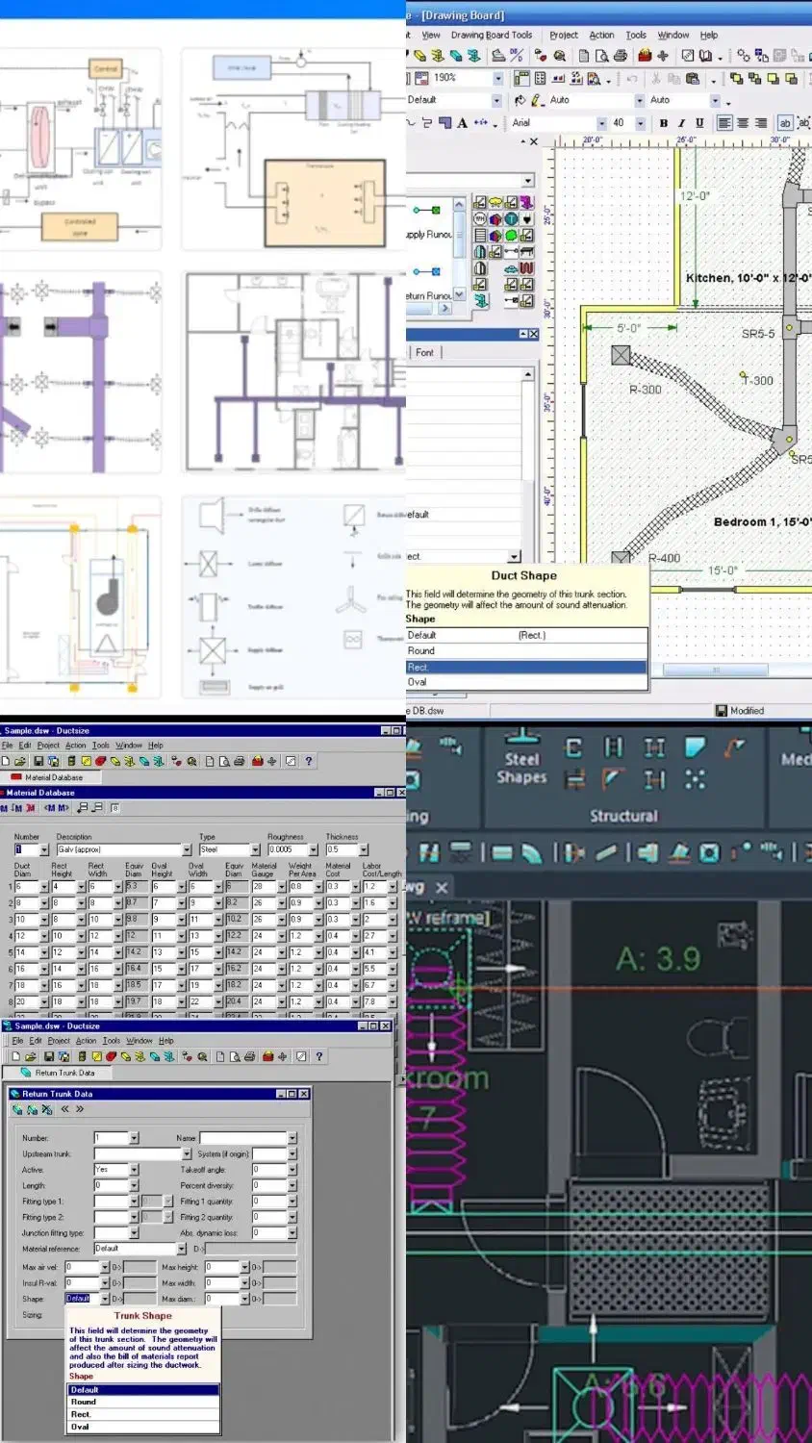This screenshot has height=1443, width=812.
Task: Toggle Italic in Drawing Board toolbar
Action: (681, 123)
